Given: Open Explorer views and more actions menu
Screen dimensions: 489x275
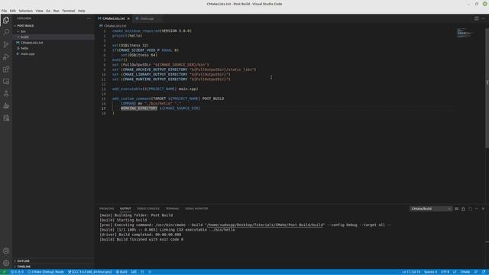Looking at the screenshot, I should [x=89, y=18].
